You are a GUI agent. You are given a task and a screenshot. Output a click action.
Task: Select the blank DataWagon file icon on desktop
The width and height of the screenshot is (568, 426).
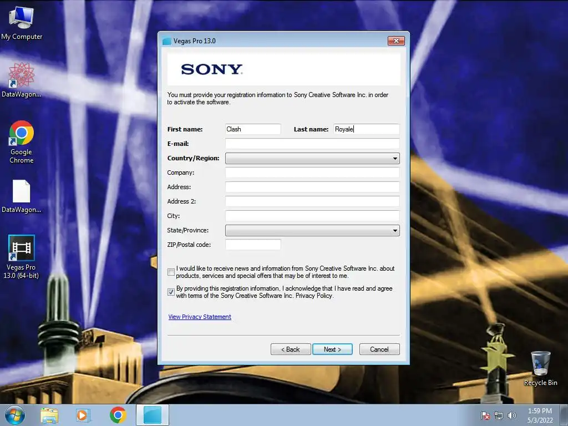(x=21, y=196)
